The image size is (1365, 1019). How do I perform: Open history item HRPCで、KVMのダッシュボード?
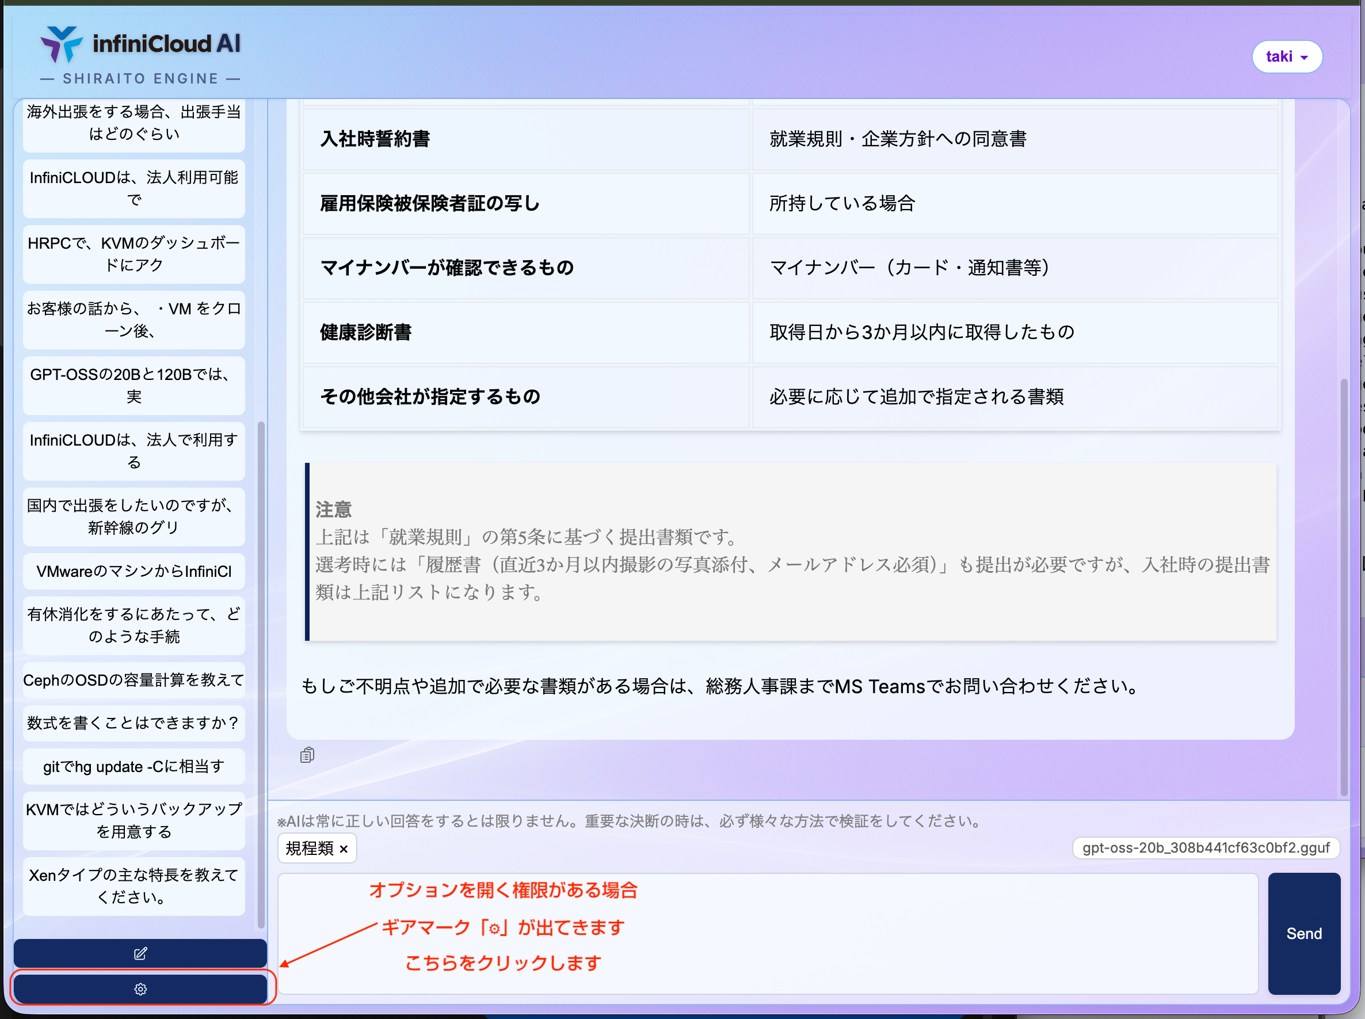(134, 254)
